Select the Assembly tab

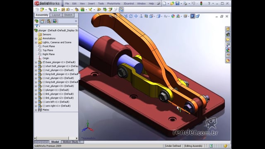click(42, 15)
